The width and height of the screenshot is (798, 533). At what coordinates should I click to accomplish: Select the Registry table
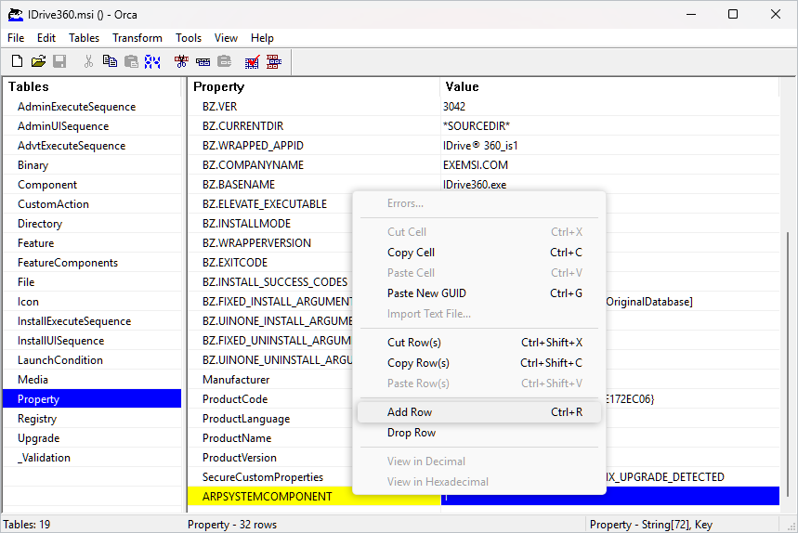(x=37, y=419)
